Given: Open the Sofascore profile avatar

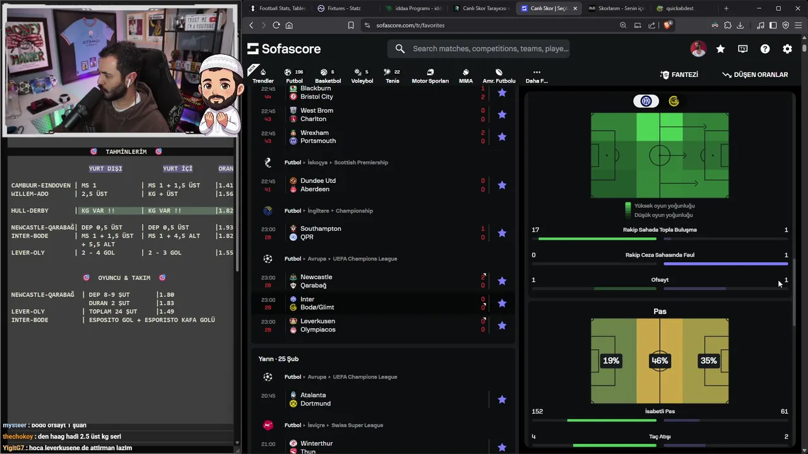Looking at the screenshot, I should [698, 49].
